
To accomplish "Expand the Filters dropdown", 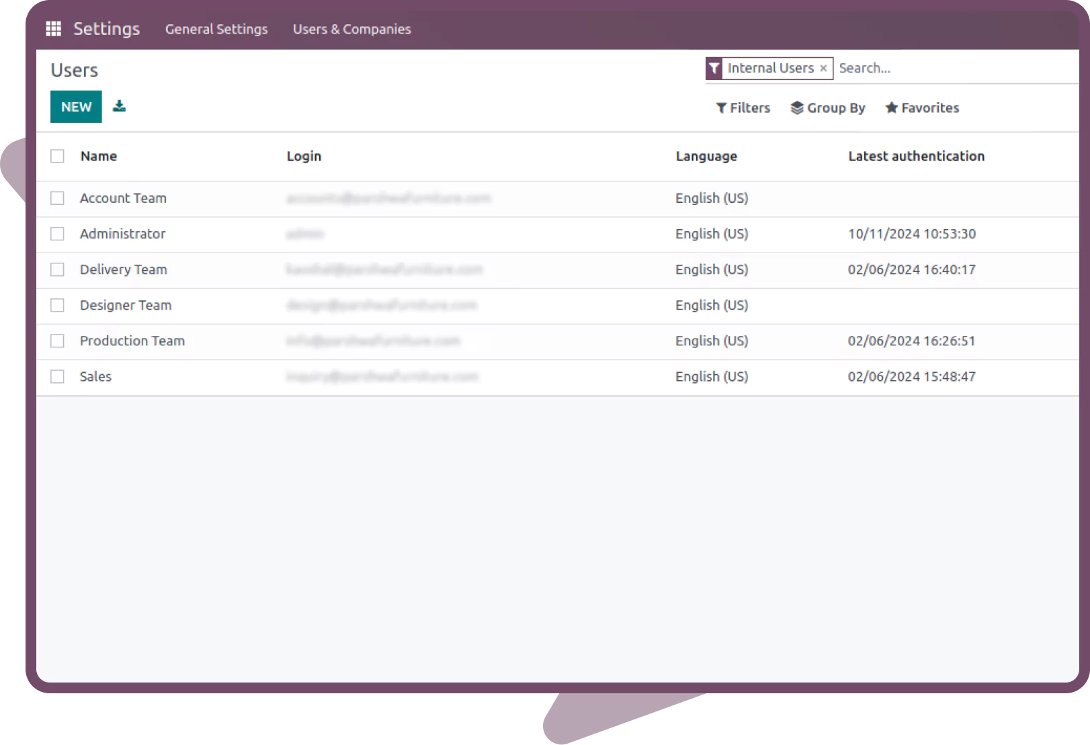I will tap(743, 108).
